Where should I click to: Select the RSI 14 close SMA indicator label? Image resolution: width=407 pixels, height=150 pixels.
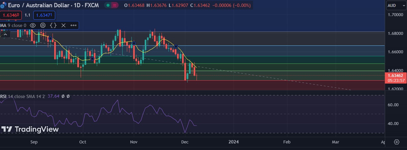click(x=23, y=96)
